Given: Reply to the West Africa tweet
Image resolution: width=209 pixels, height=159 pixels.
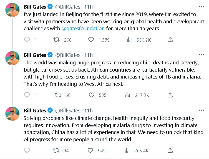Looking at the screenshot, I should point(27,95).
